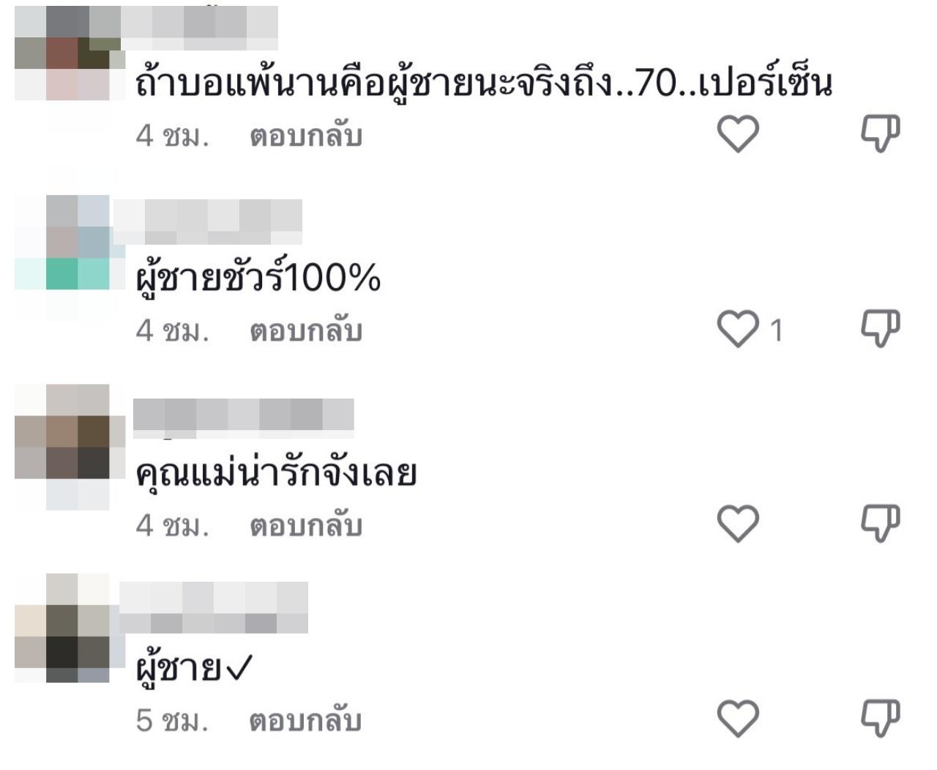This screenshot has height=770, width=937.
Task: Like the ผู้ชายชัวร์100% comment
Action: (x=737, y=329)
